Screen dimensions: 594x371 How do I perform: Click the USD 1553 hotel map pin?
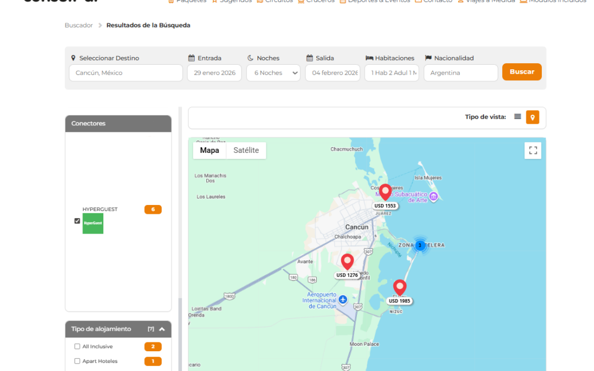(385, 192)
